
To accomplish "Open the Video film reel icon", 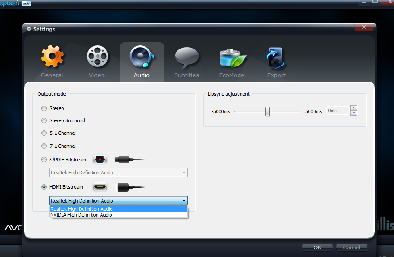I will tap(97, 56).
